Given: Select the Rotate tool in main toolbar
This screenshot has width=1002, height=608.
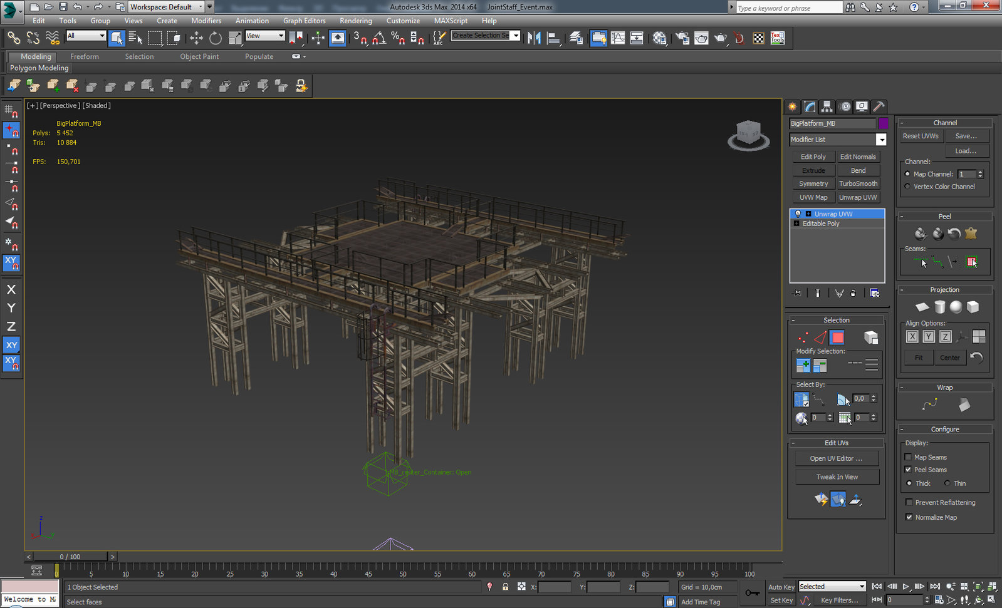Looking at the screenshot, I should click(x=216, y=38).
